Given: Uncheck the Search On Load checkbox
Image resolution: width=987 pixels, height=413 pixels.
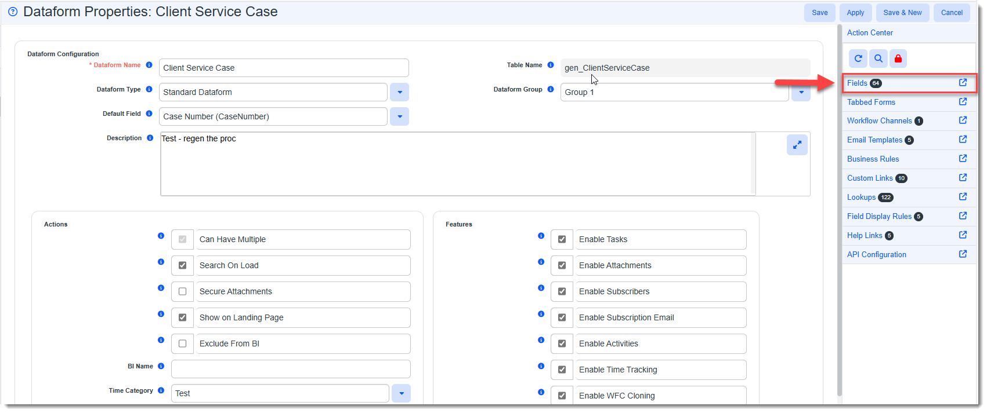Looking at the screenshot, I should click(x=183, y=265).
